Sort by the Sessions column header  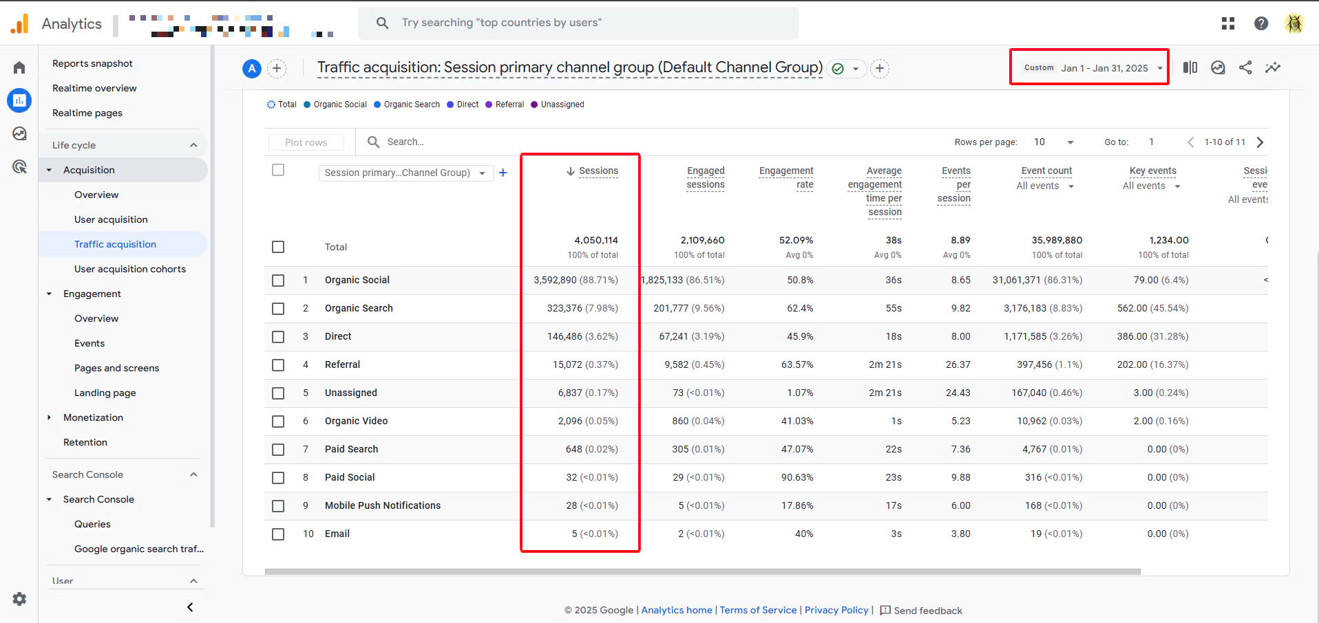(598, 171)
